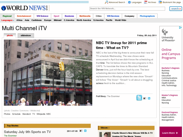Share the NBC story via Twitter icon

coord(139,98)
